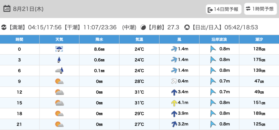Click the 8.6mm precipitation value
Screen dimensions: 279x130
(99, 49)
